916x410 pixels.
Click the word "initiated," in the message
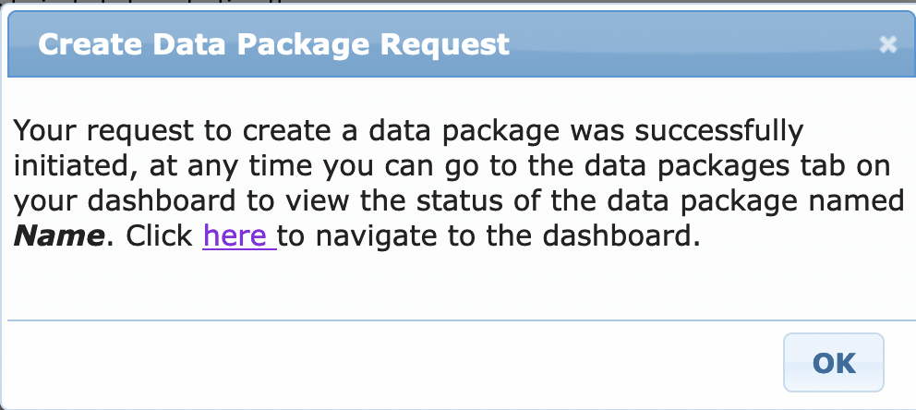(77, 166)
